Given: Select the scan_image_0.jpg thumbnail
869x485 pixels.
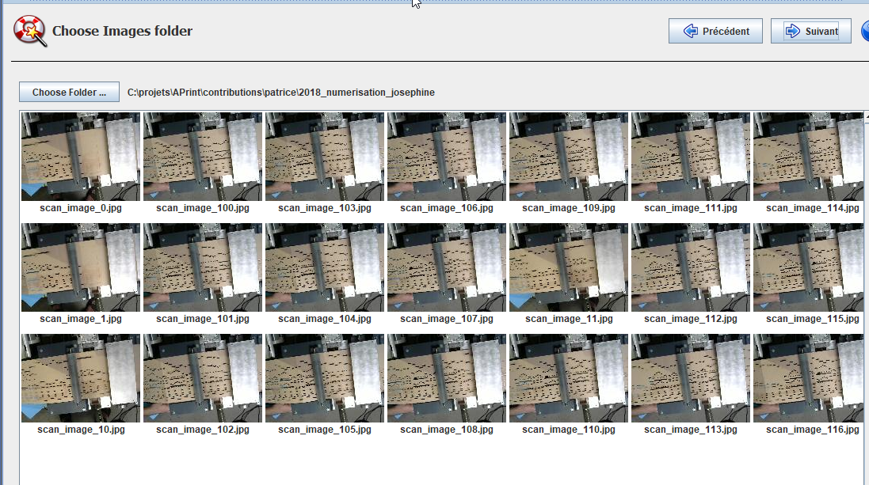Looking at the screenshot, I should tap(81, 157).
